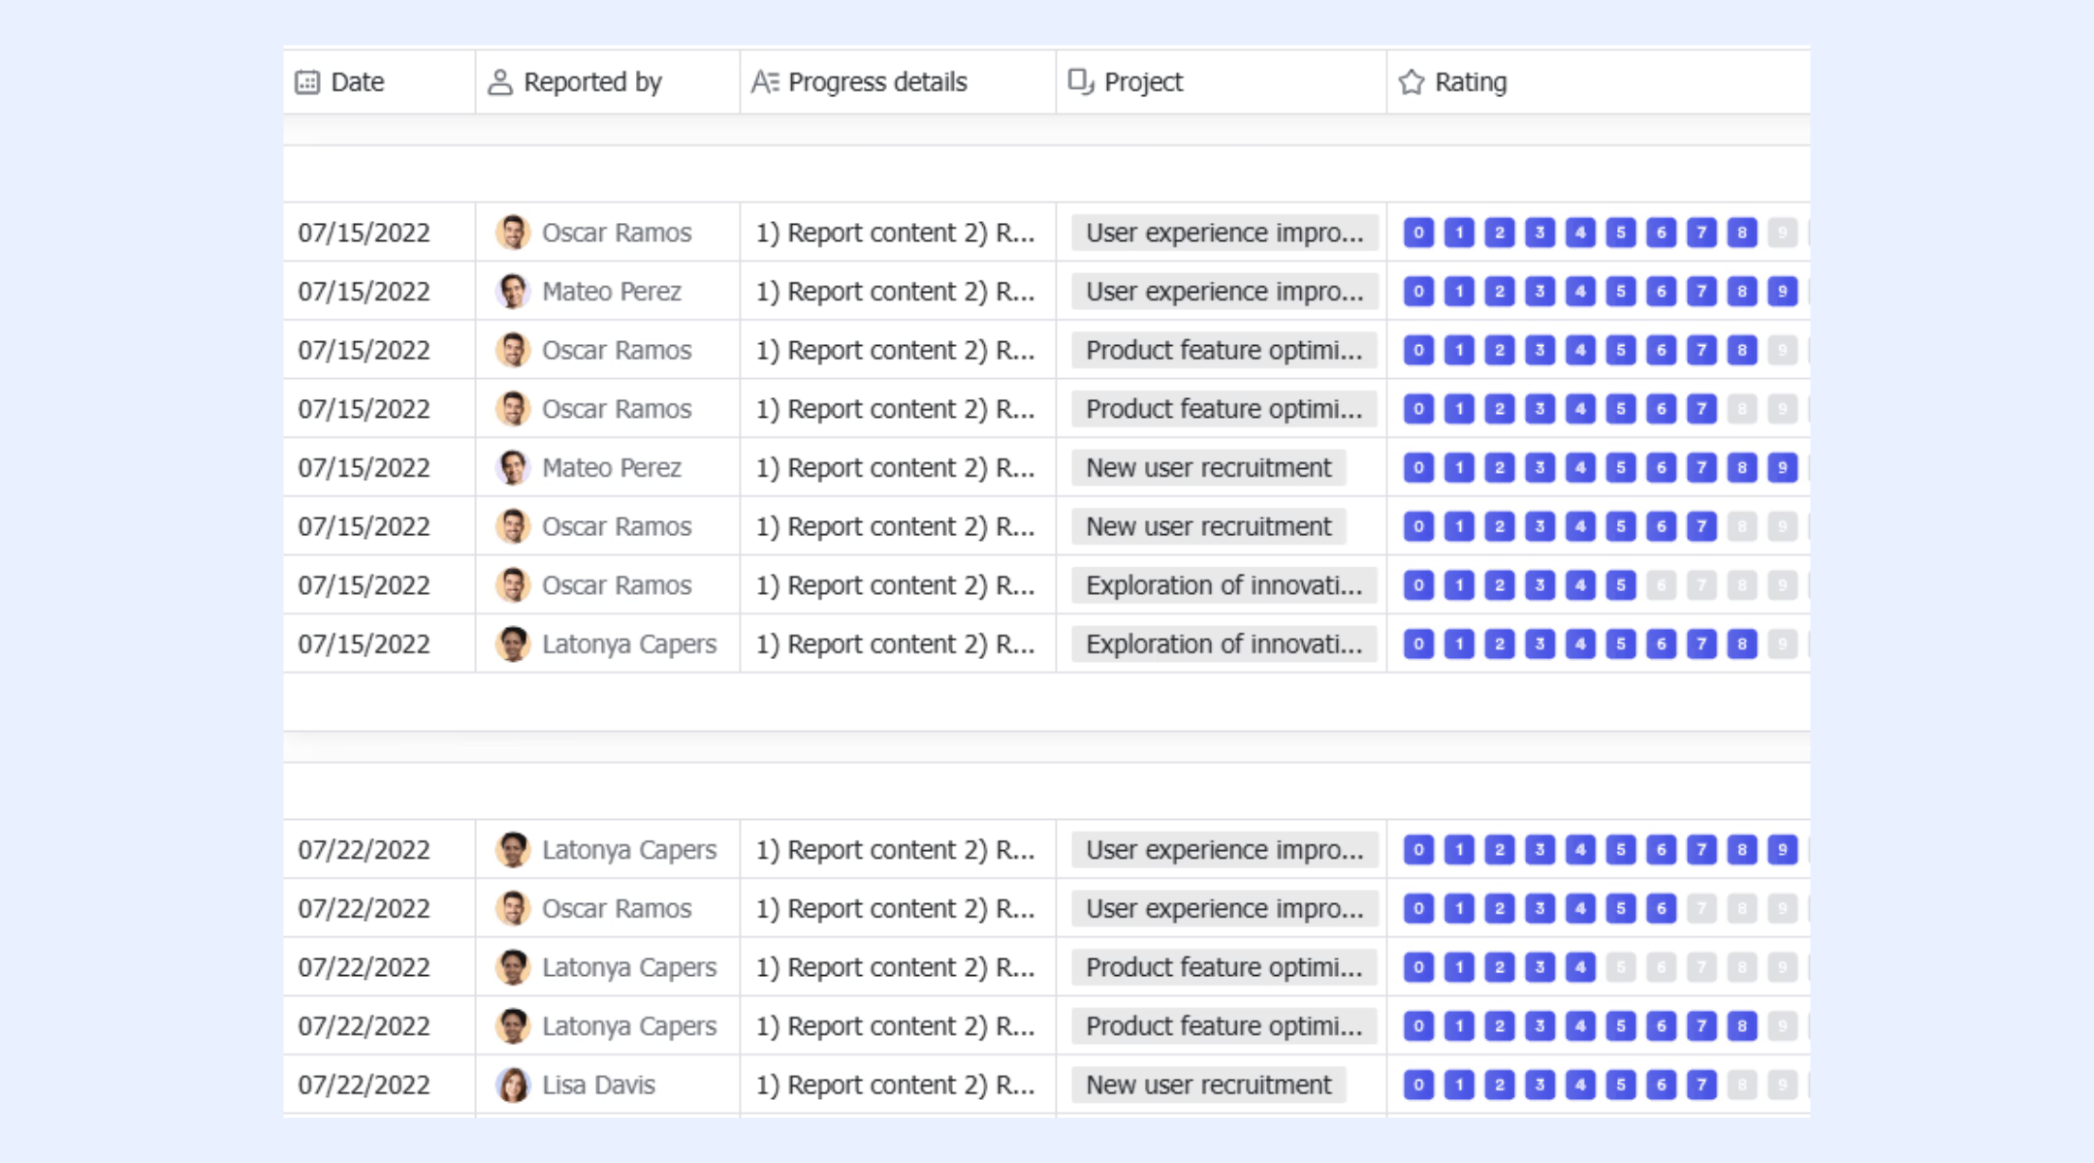Set rating 8 in Oscar Ramos's 07/15 New user recruitment row
This screenshot has height=1163, width=2094.
(1742, 526)
